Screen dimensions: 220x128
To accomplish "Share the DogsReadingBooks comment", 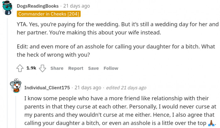I will click(57, 68).
